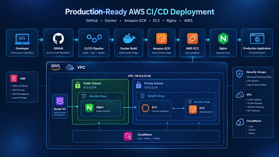Select the pink CloudWatch icon in the bottom bar
The width and height of the screenshot is (279, 157).
click(x=128, y=136)
